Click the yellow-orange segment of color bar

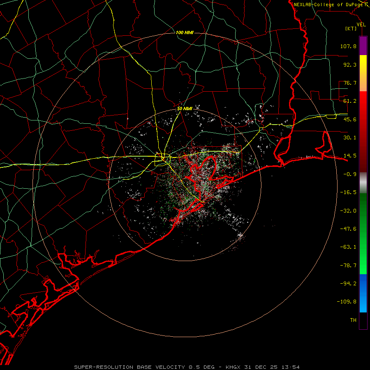point(363,73)
